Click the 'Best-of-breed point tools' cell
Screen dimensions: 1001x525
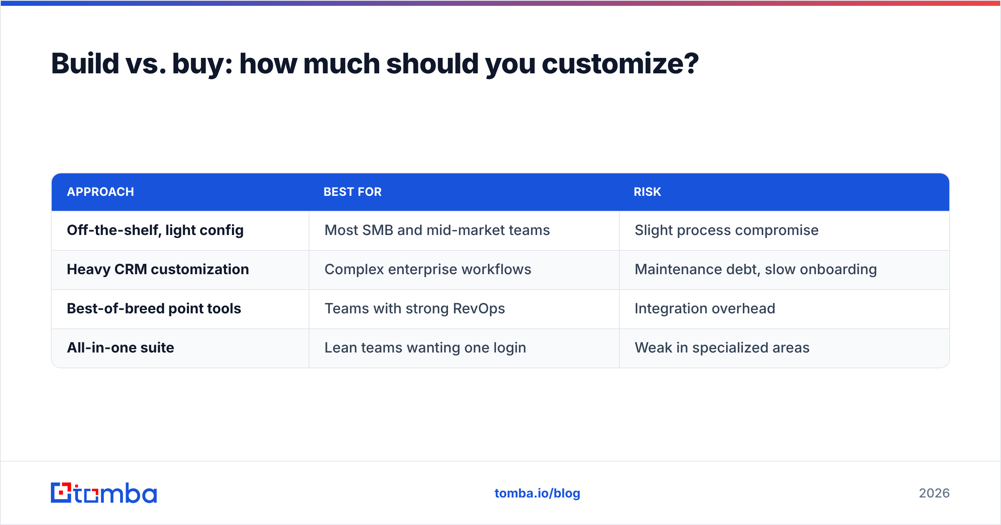click(x=180, y=309)
